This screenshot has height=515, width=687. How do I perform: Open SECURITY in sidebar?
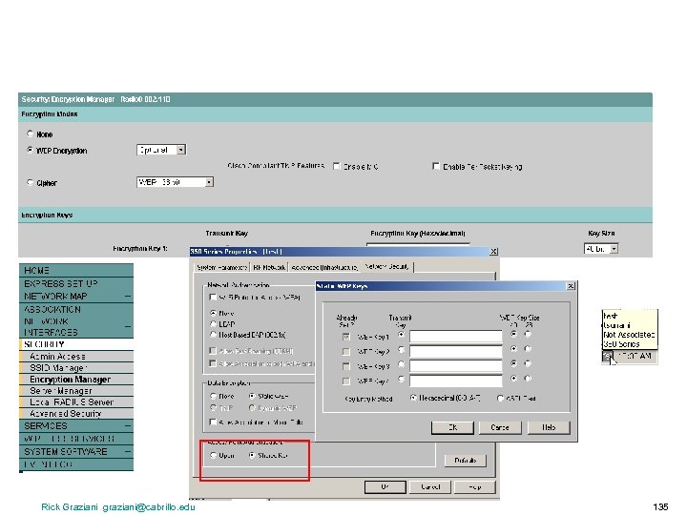coord(76,344)
